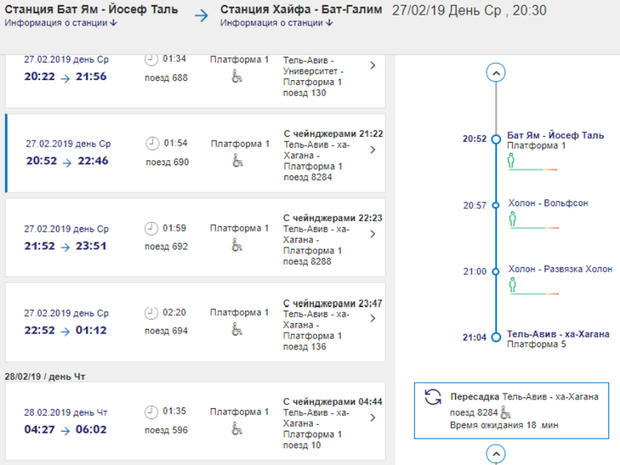Viewport: 620px width, 465px height.
Task: Expand Хайфа Бат-Галим station information
Action: [x=277, y=23]
